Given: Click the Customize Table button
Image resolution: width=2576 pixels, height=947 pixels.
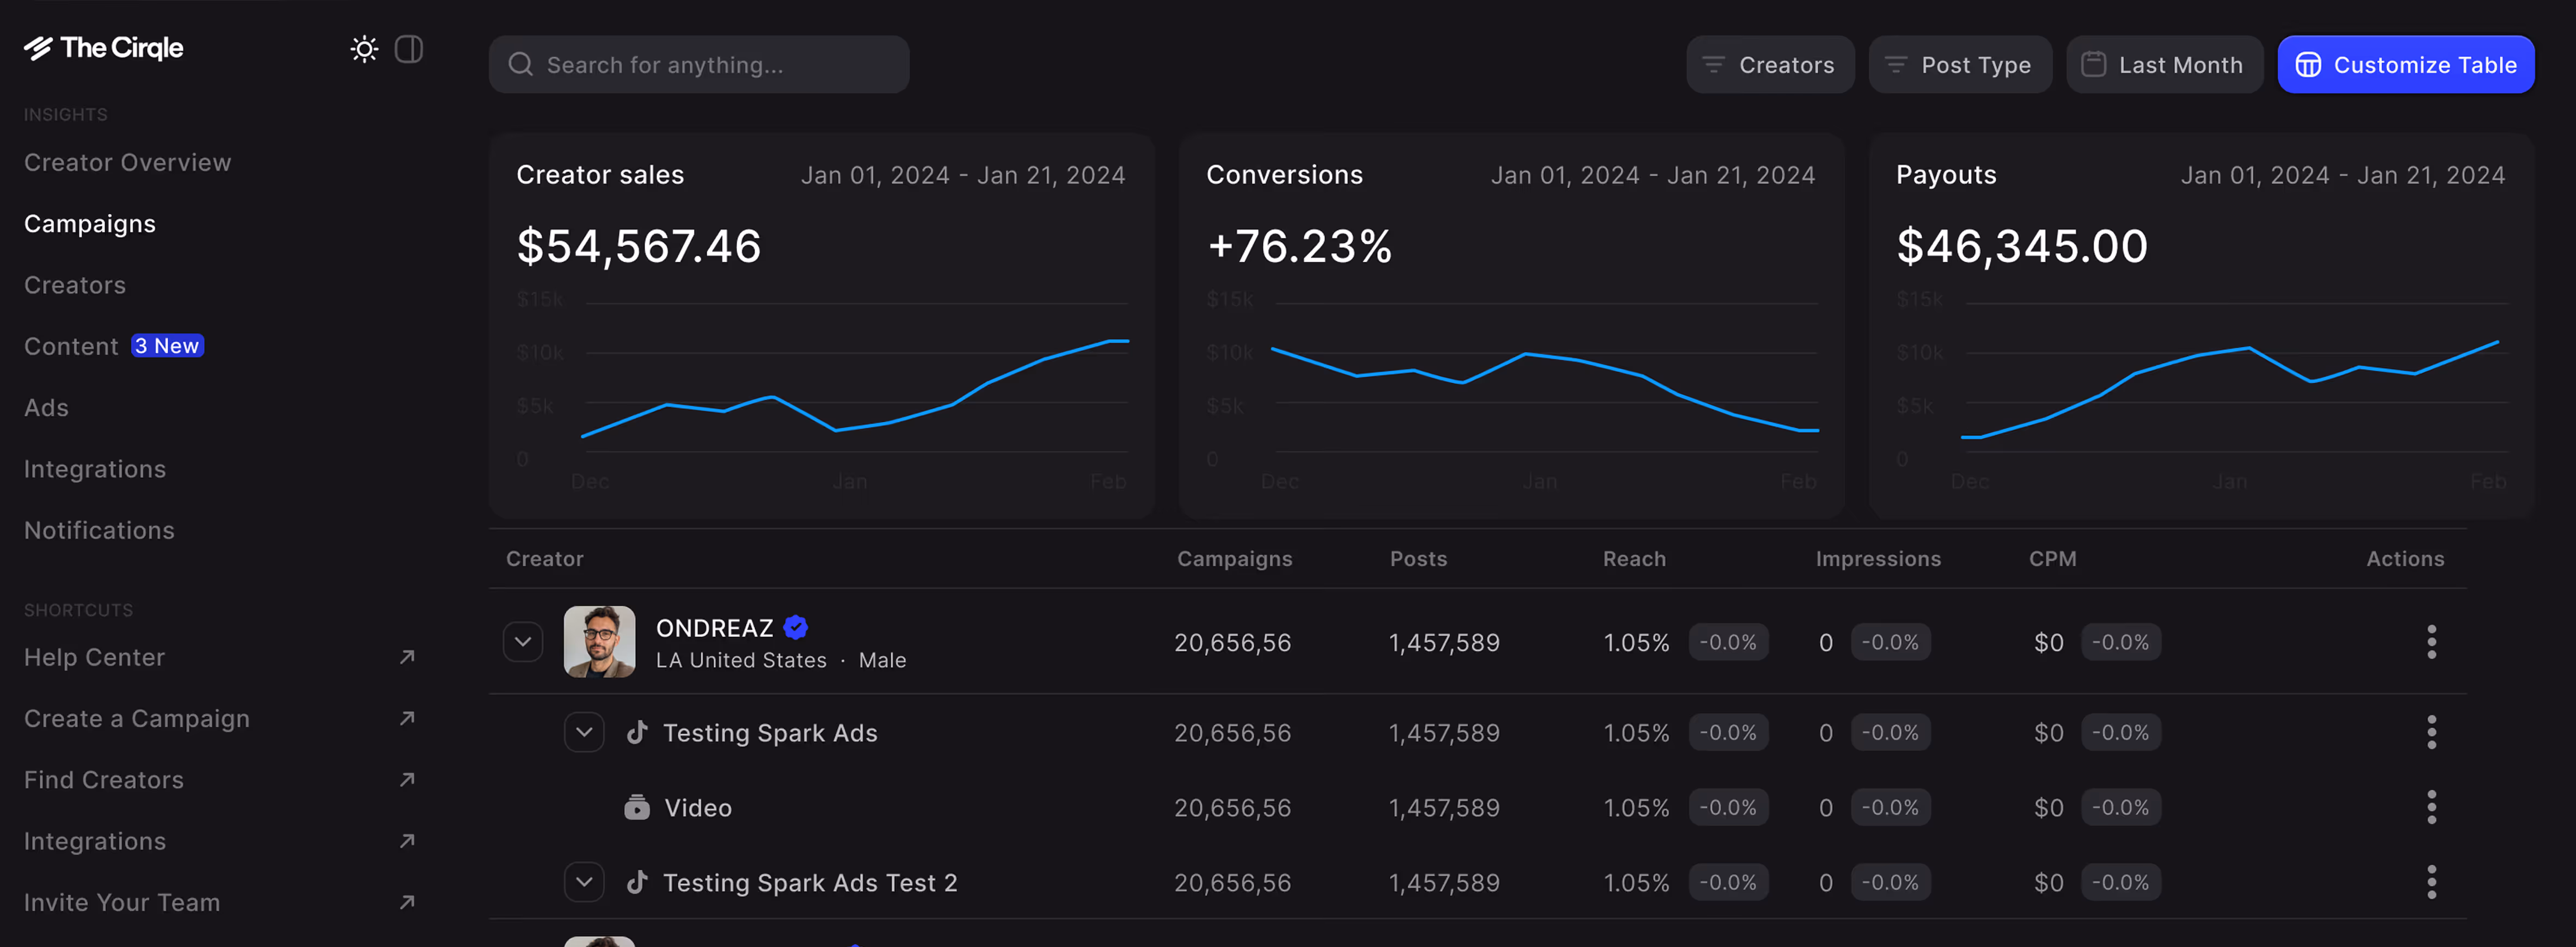Looking at the screenshot, I should tap(2405, 65).
